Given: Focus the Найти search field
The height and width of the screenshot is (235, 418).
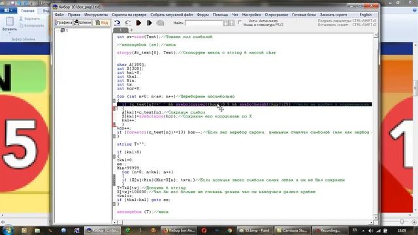Looking at the screenshot, I should coord(204,23).
